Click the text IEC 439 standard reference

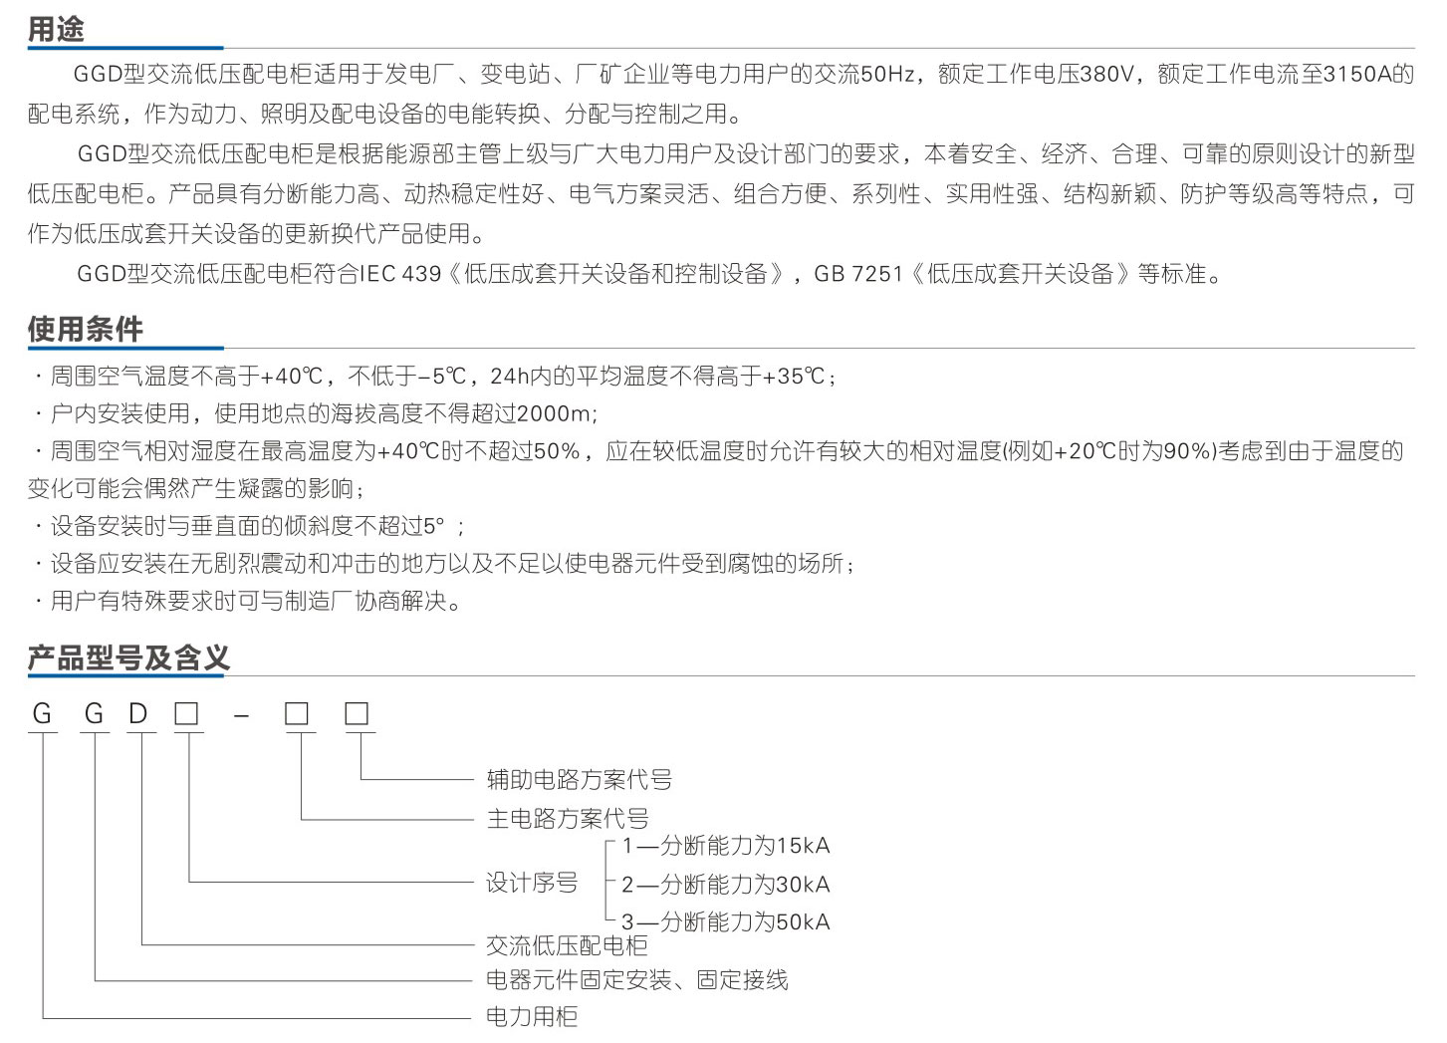(x=400, y=273)
